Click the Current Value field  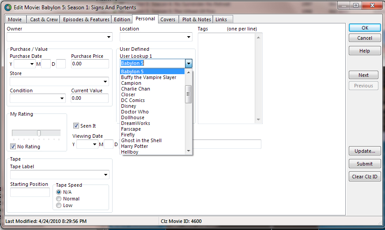point(90,98)
